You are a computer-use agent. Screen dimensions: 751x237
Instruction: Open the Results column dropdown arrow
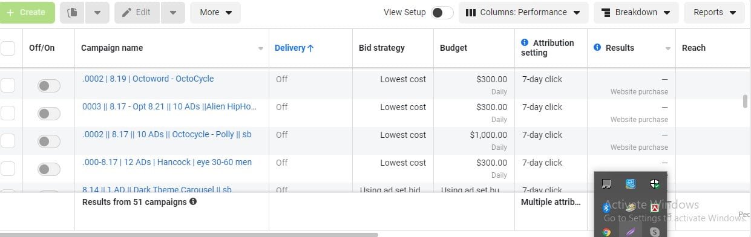pyautogui.click(x=669, y=48)
